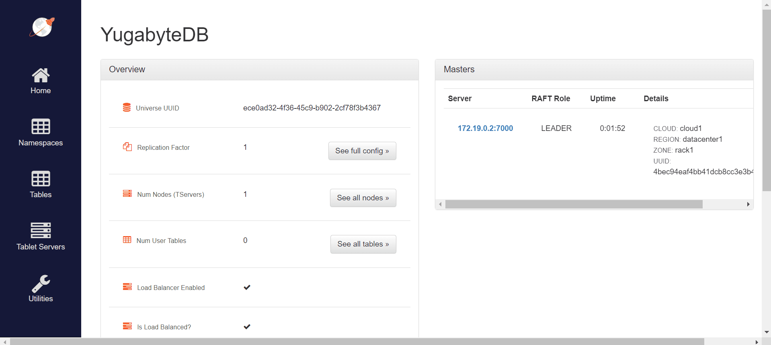Click See all tables button

[363, 244]
